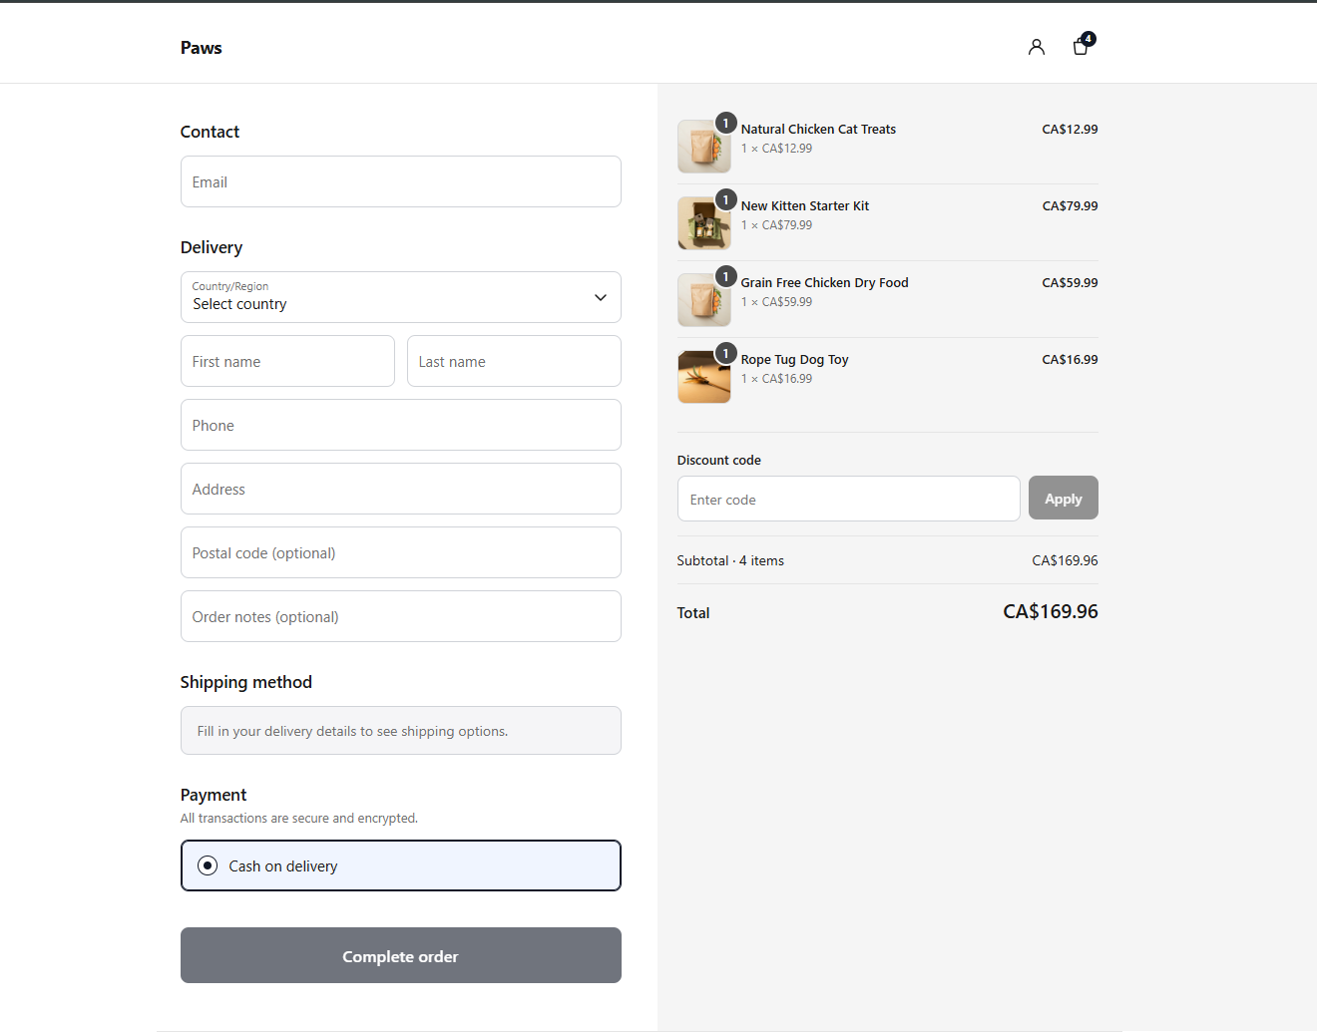Click the Country/Region dropdown chevron arrow

(601, 297)
